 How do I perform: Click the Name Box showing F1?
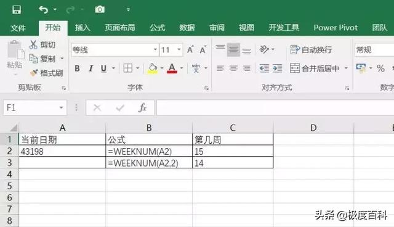pyautogui.click(x=35, y=108)
